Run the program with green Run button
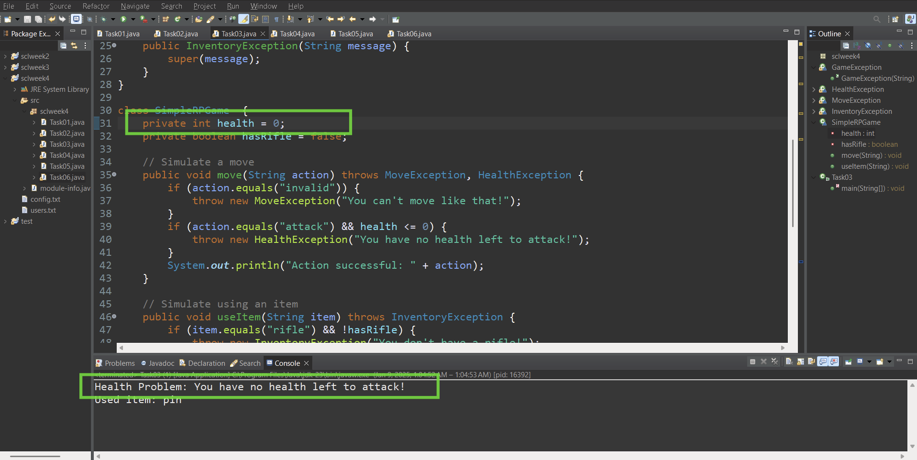The height and width of the screenshot is (460, 917). tap(123, 19)
